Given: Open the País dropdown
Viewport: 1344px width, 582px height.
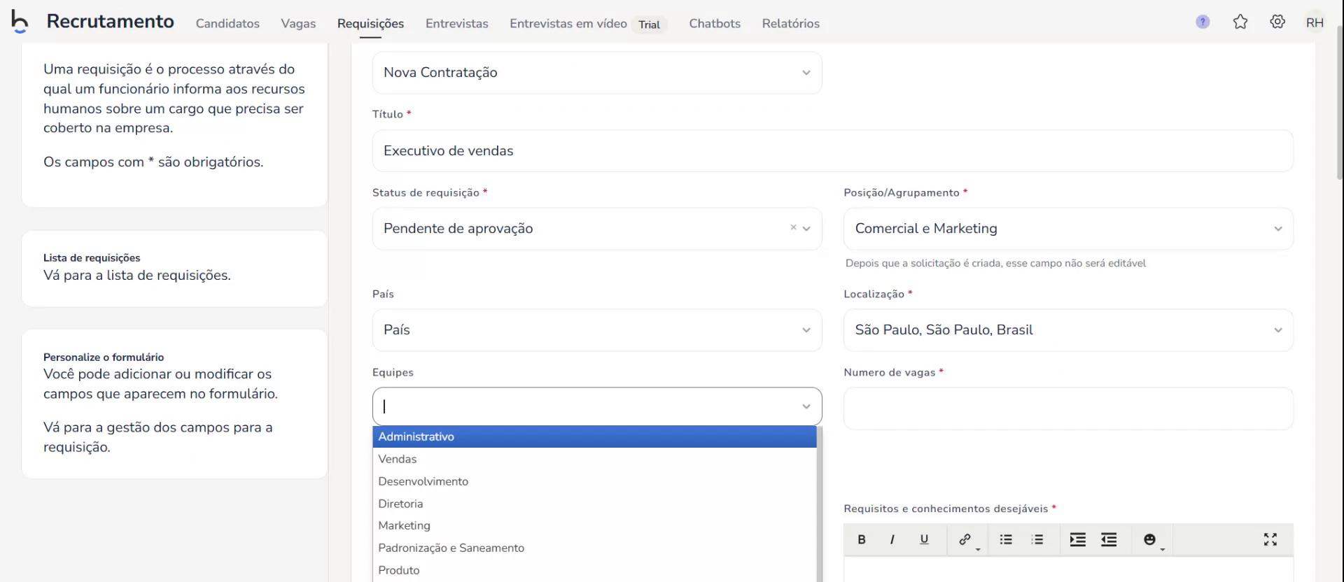Looking at the screenshot, I should coord(597,330).
